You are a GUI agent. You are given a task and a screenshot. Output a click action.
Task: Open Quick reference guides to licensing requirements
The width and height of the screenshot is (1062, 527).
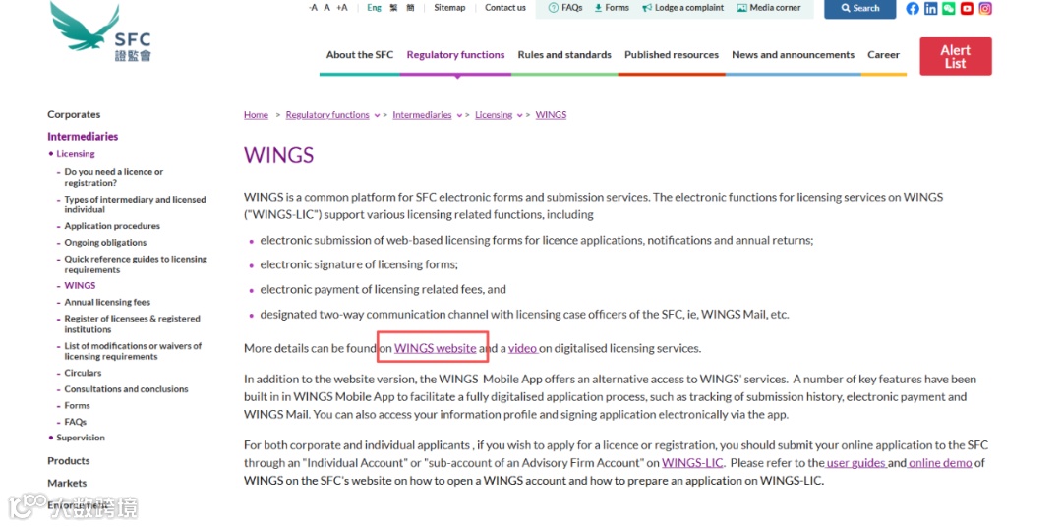click(x=136, y=264)
